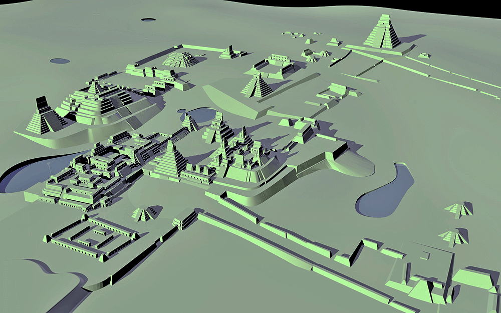
Task: Click the large central pyramid facing the plaza
Action: coord(169,159)
